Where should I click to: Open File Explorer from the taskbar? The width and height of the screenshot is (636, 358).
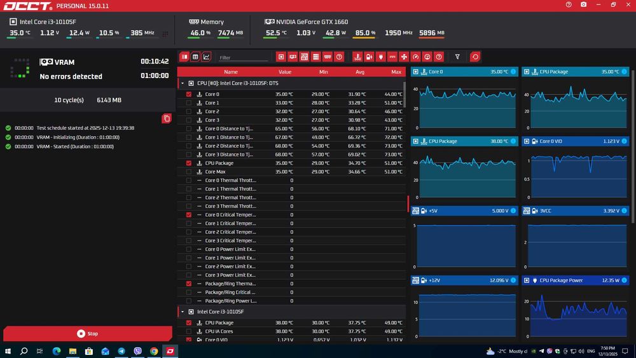coord(73,351)
